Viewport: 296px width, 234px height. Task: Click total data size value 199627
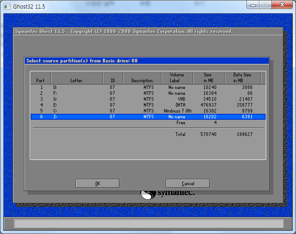click(245, 134)
